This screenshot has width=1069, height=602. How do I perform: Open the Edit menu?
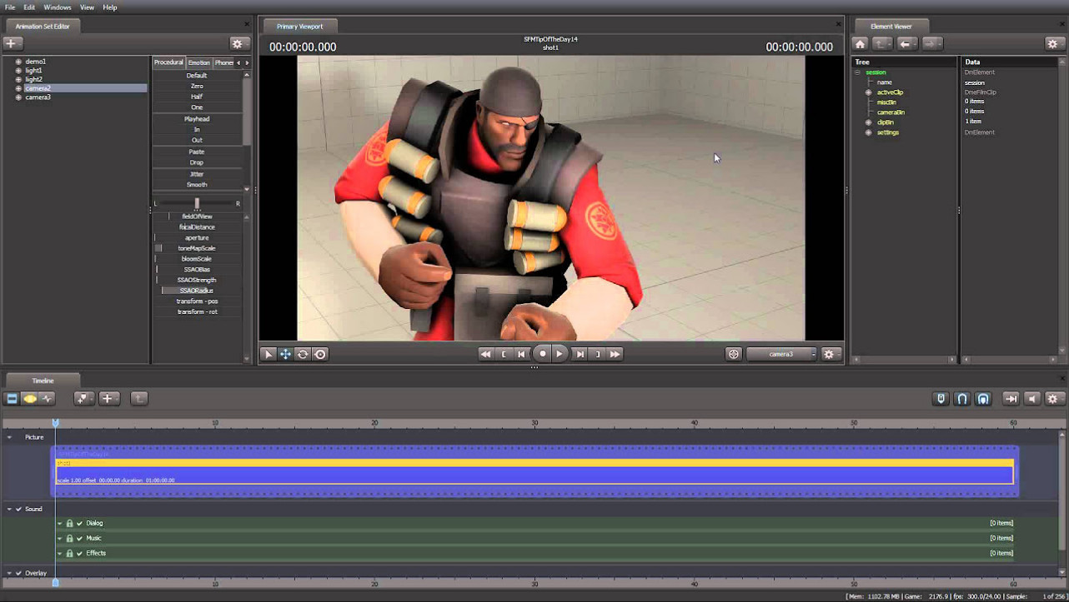click(29, 7)
